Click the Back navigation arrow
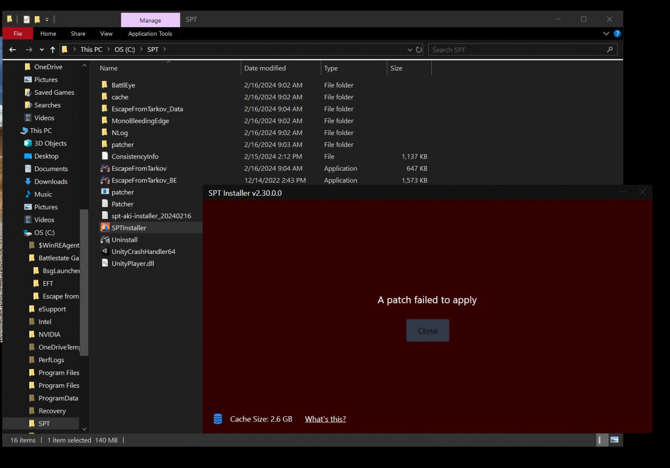Viewport: 670px width, 468px height. click(13, 50)
